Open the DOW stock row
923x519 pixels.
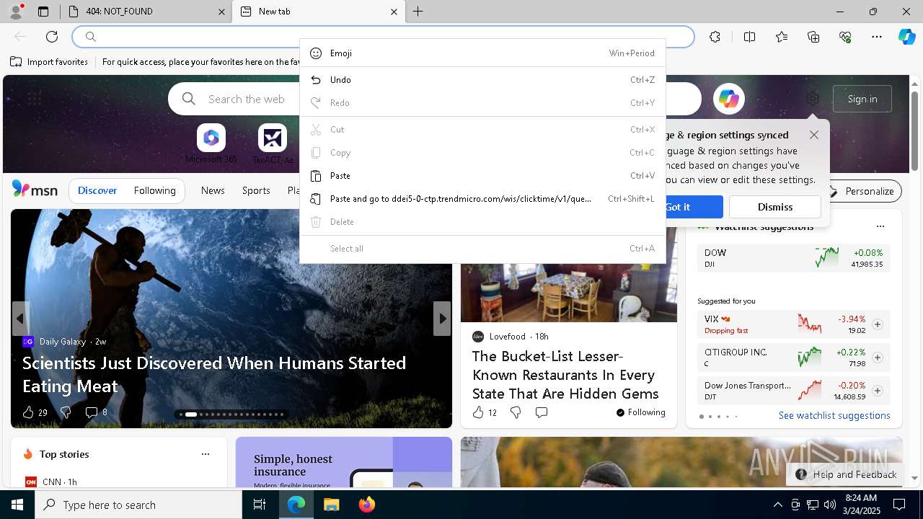coord(793,257)
